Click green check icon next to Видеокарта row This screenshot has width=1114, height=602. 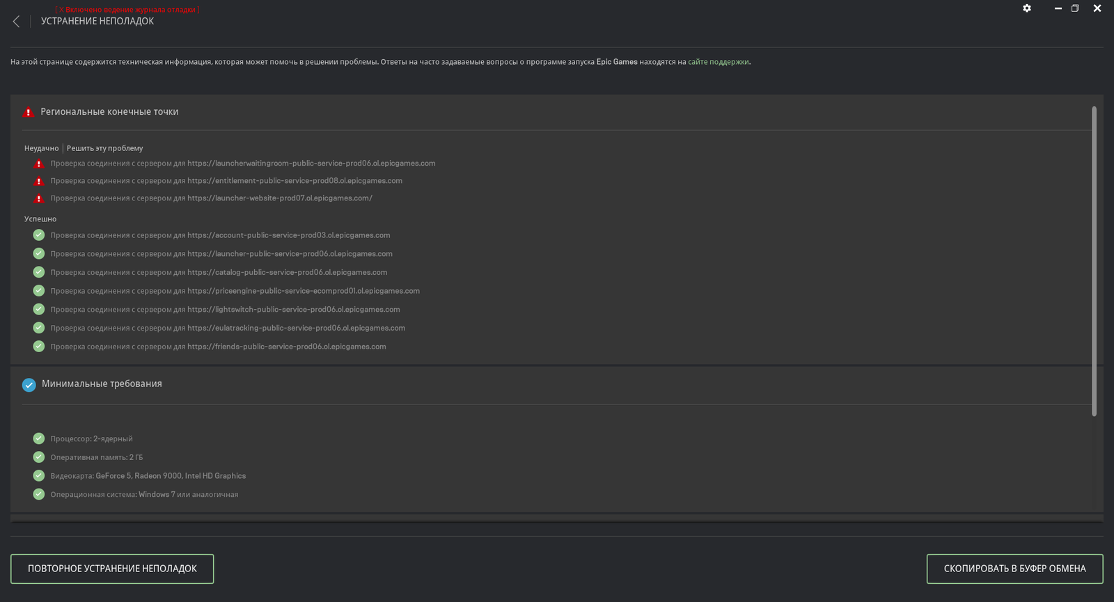39,475
